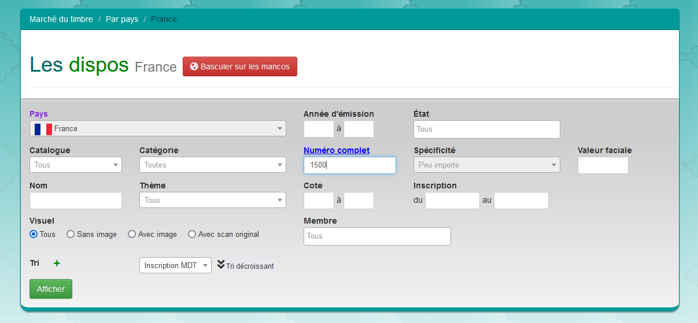The width and height of the screenshot is (698, 323).
Task: Select the Avec image radio button
Action: (132, 234)
